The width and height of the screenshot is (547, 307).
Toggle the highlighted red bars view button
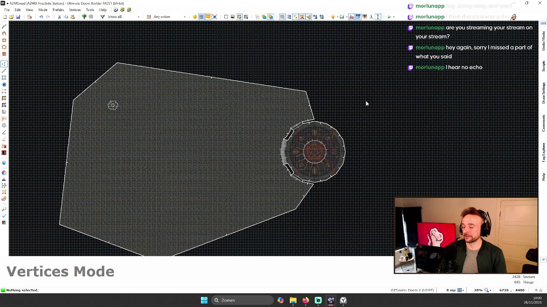pos(352,17)
